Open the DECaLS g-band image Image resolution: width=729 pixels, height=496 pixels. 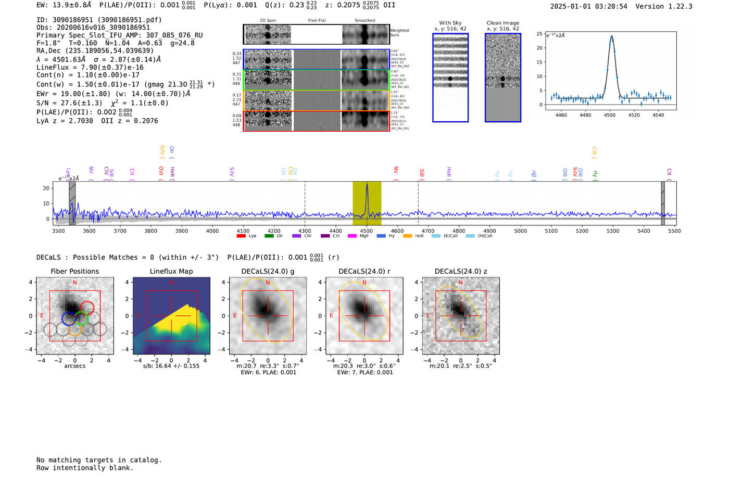(x=268, y=315)
